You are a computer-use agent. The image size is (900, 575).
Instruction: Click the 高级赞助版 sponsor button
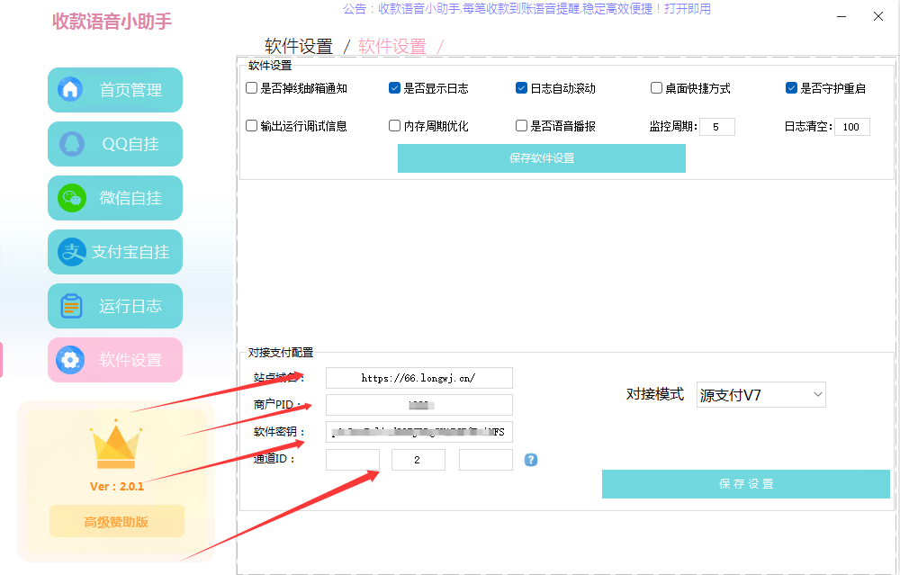coord(115,520)
